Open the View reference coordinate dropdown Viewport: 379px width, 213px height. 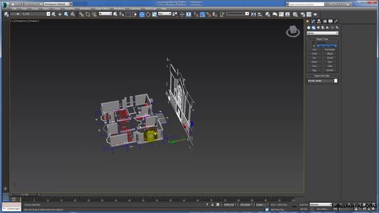[165, 14]
